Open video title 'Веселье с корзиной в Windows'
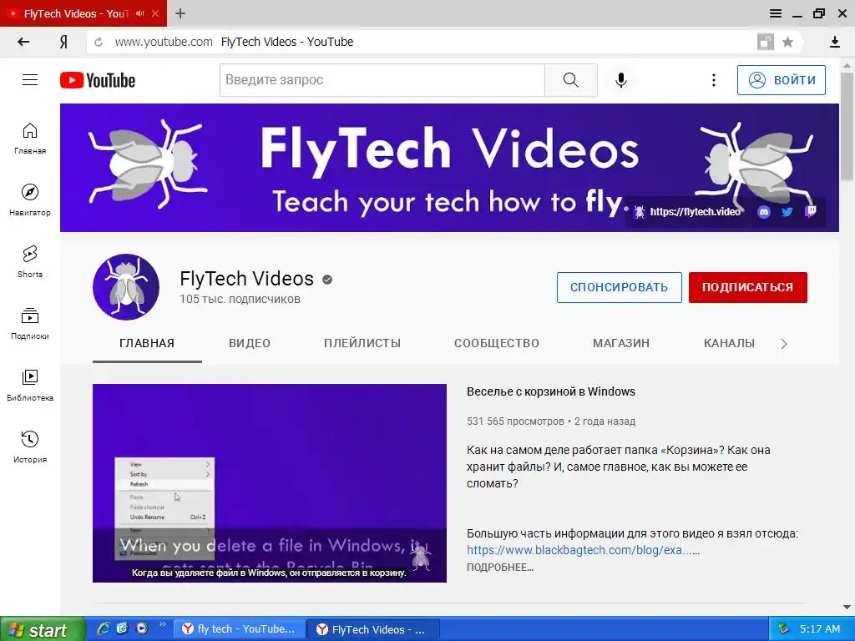855x641 pixels. tap(551, 391)
